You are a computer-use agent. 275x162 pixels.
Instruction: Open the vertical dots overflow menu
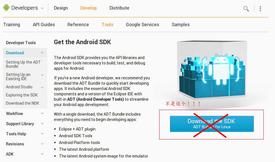[260, 8]
